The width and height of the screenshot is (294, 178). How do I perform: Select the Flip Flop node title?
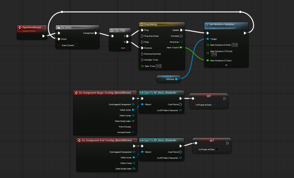point(119,30)
